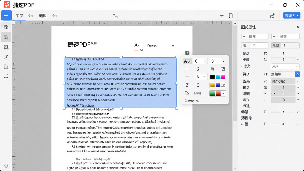Viewport: 304px width, 171px height.
Task: Click the third left sidebar icon with checkmark
Action: point(6,47)
